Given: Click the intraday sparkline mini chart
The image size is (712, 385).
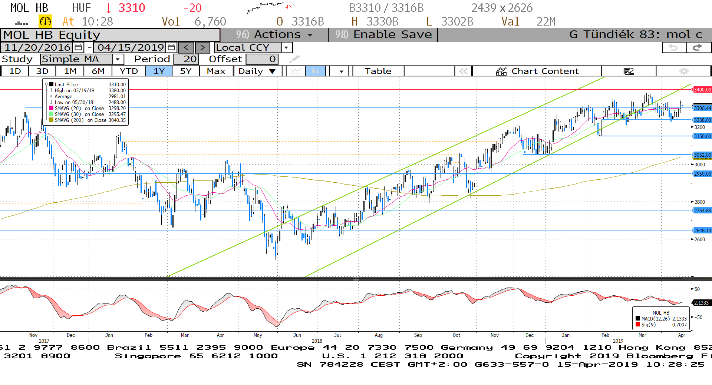Looking at the screenshot, I should (269, 7).
